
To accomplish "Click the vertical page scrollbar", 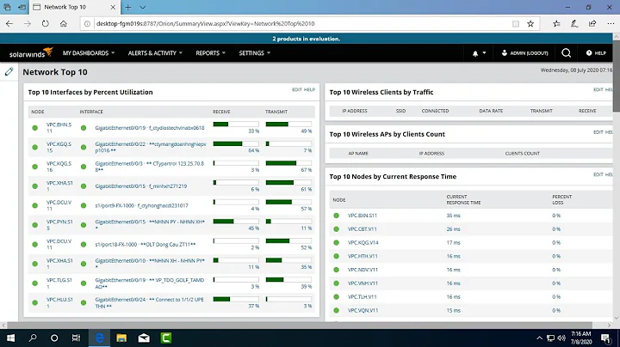I will click(x=617, y=76).
